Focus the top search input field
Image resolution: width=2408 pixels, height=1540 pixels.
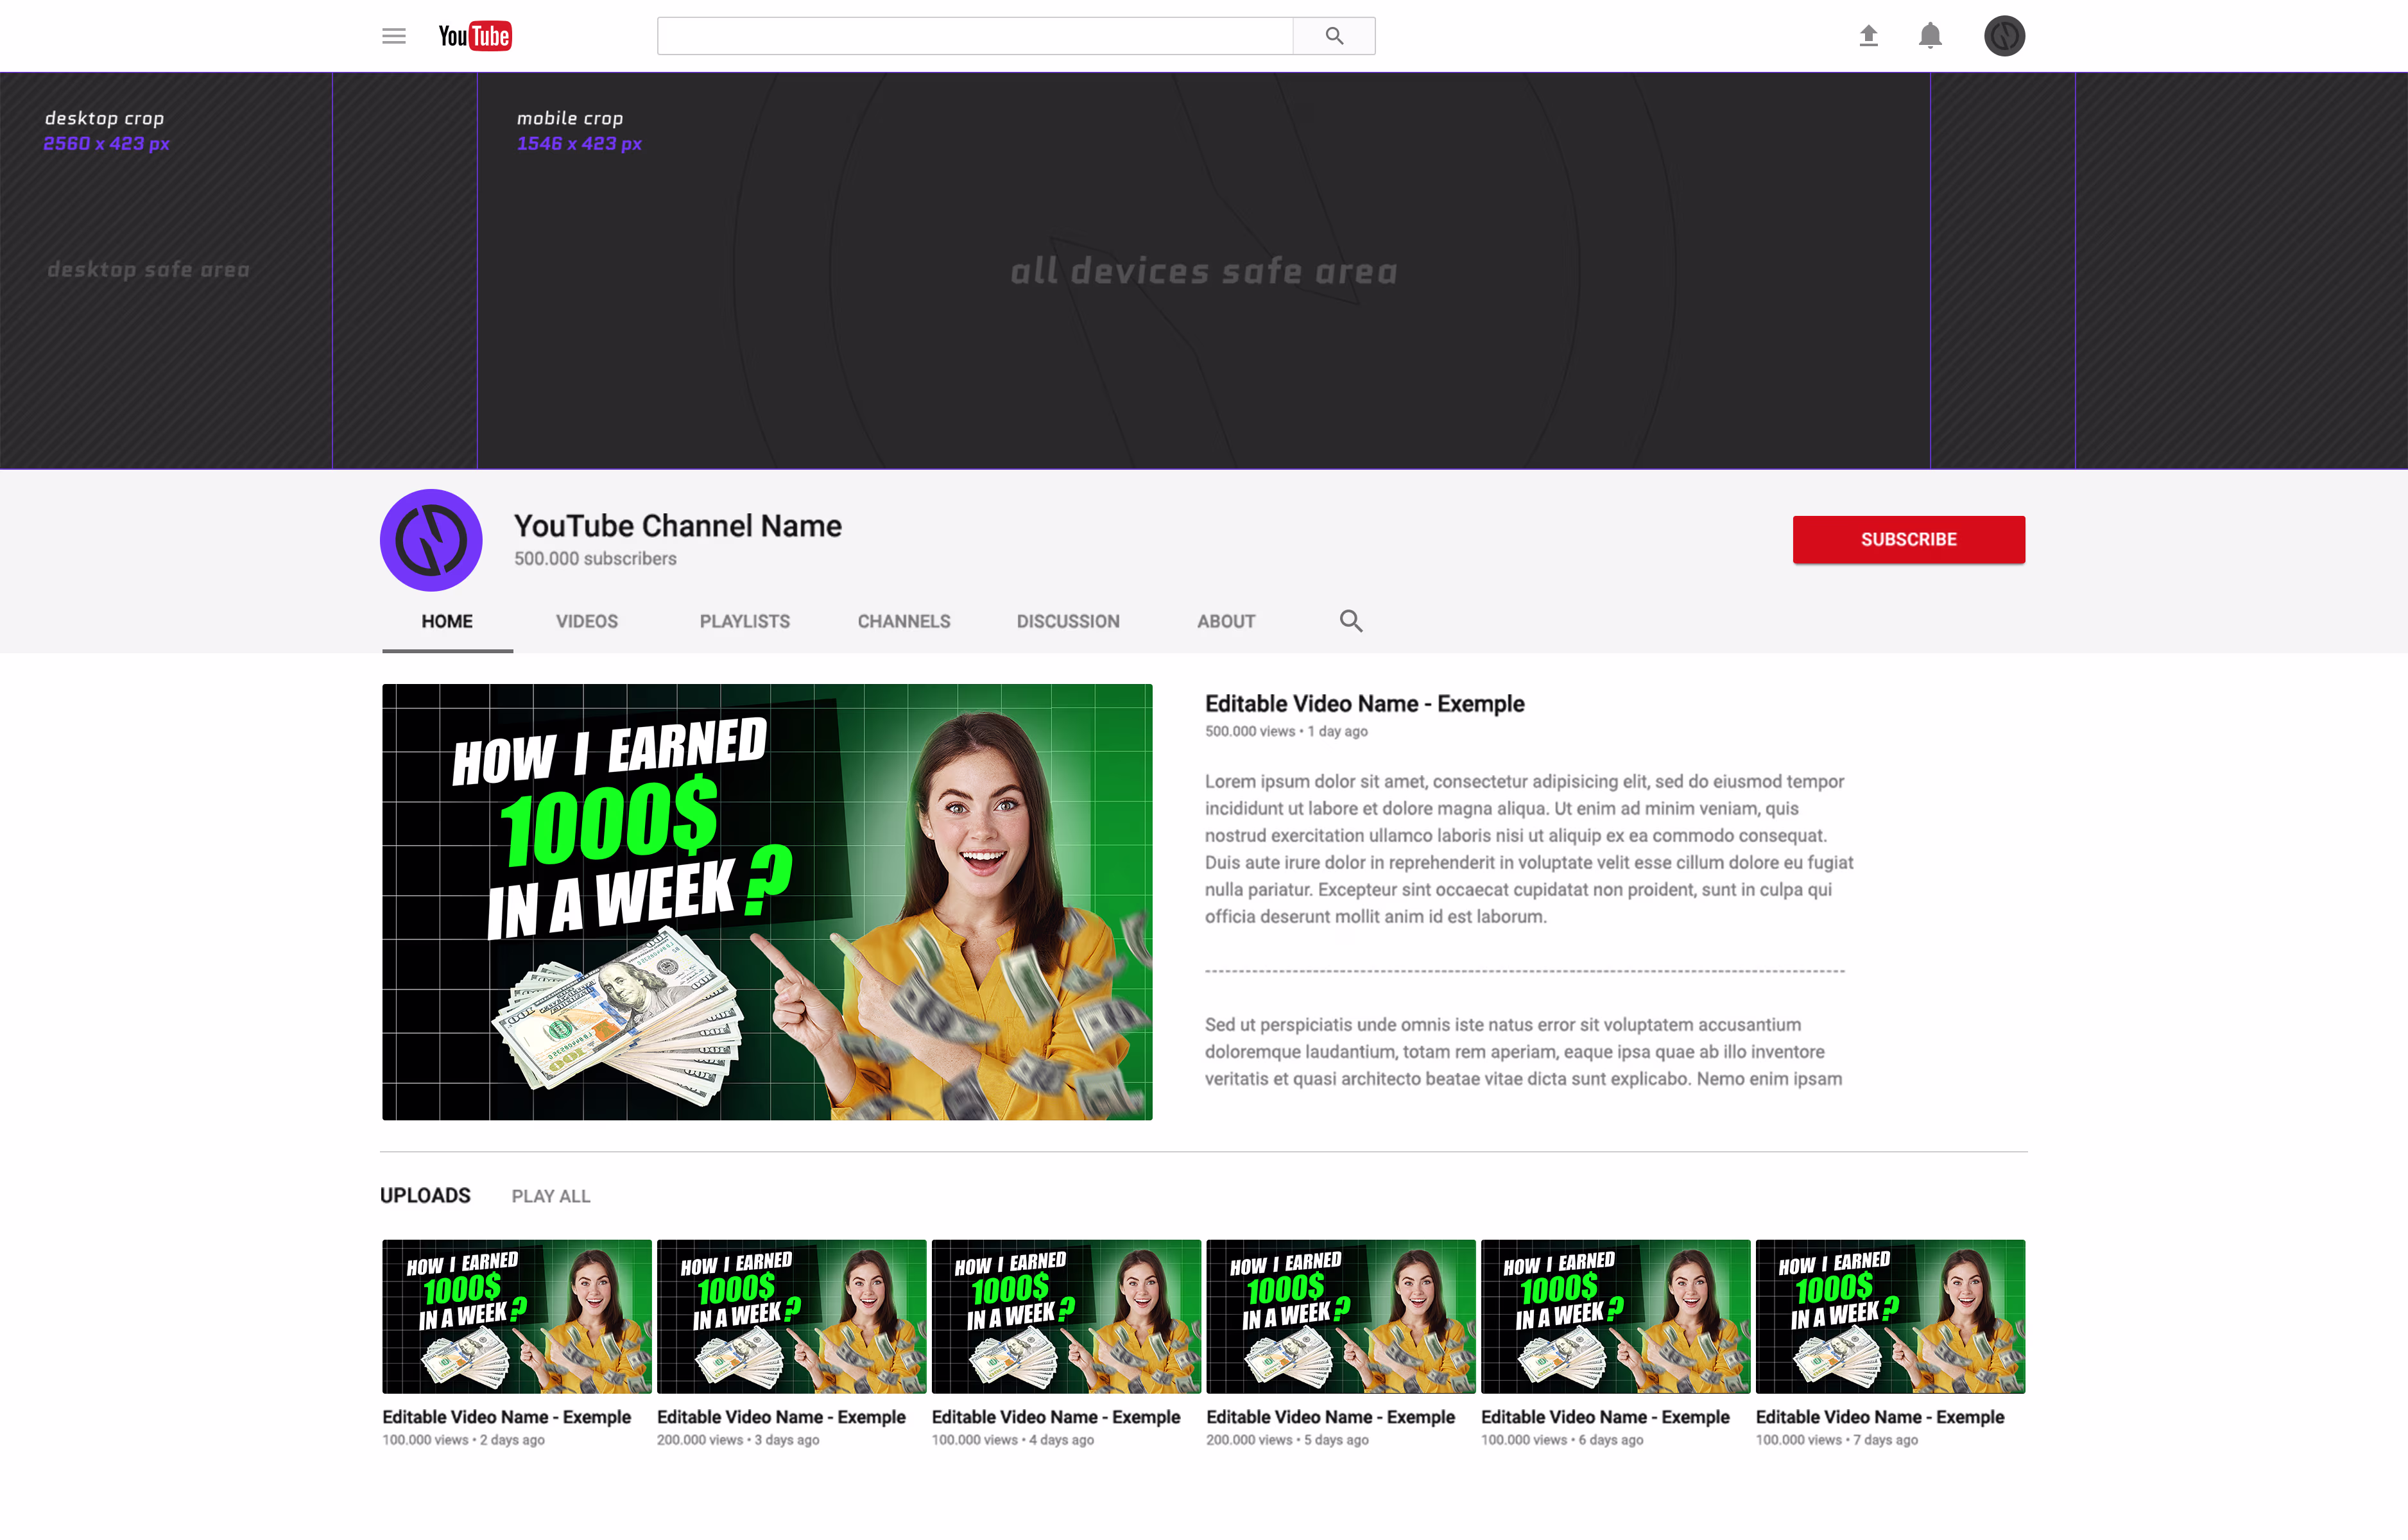click(x=974, y=36)
